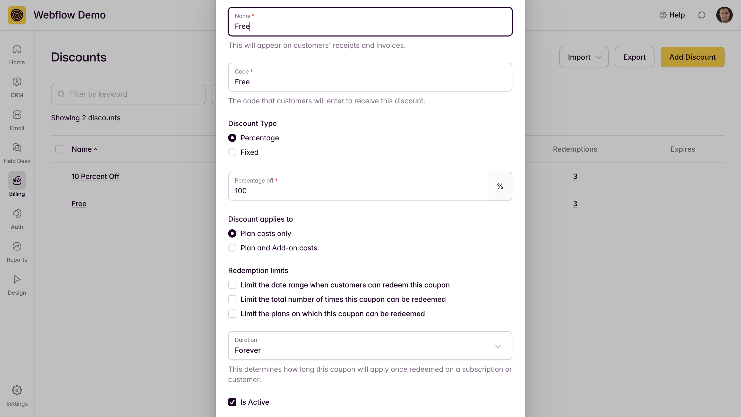741x417 pixels.
Task: Click the chat bubble icon in header
Action: coord(702,15)
